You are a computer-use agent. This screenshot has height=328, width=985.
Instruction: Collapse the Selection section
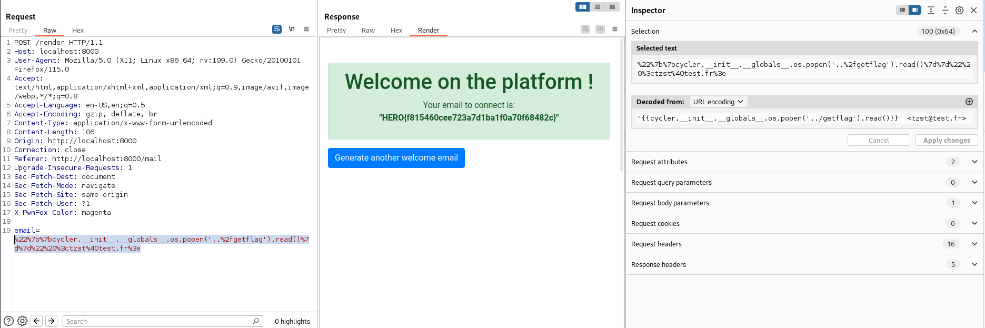[x=974, y=31]
